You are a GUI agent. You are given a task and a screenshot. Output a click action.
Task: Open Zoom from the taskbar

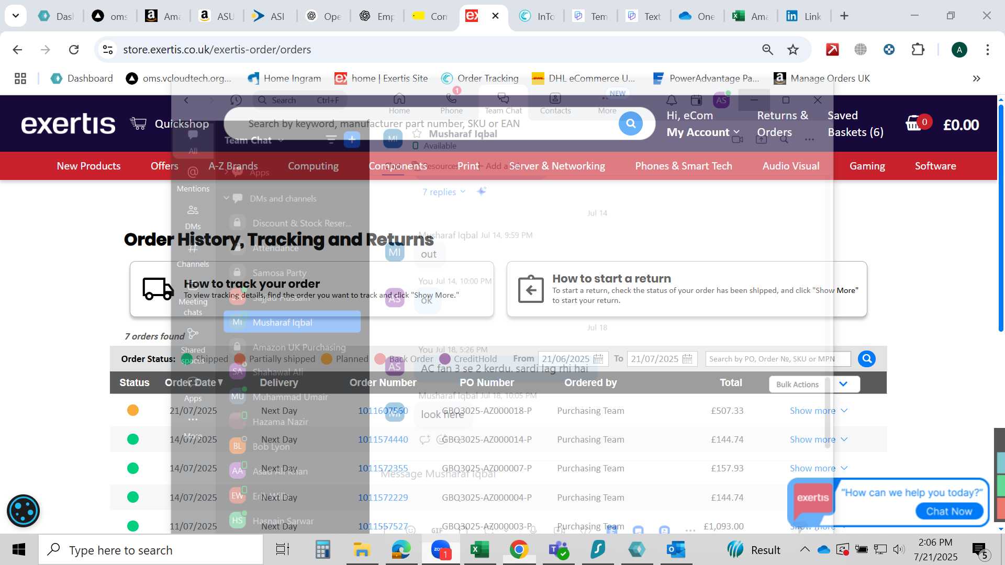(441, 550)
